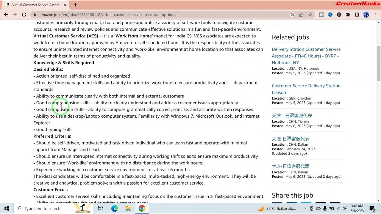
Task: Focus the address bar URL
Action: [108, 15]
